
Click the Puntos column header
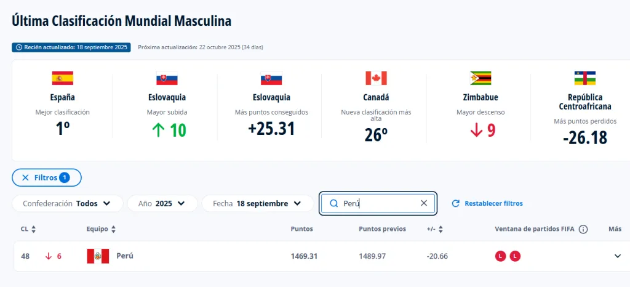301,229
